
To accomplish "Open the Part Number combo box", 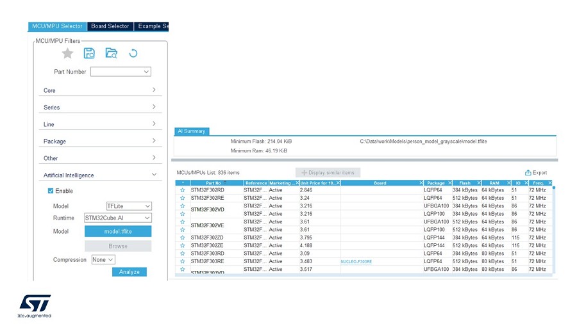I will [x=121, y=72].
